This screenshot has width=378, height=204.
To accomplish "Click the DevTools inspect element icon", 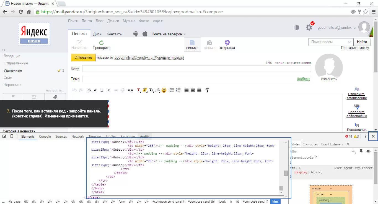I will pos(4,137).
